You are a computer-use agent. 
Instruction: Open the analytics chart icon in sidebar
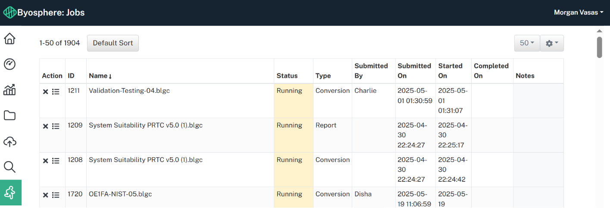[x=9, y=90]
